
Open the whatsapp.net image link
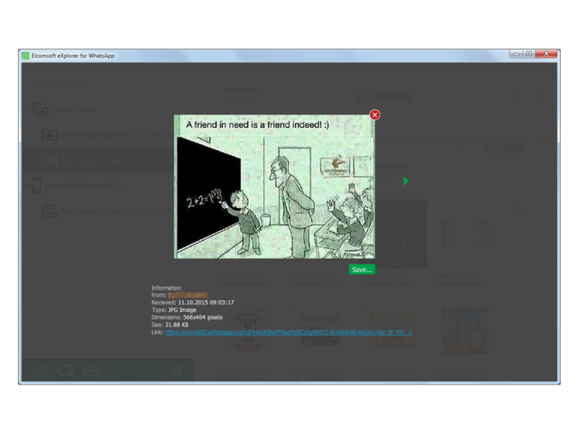click(288, 332)
